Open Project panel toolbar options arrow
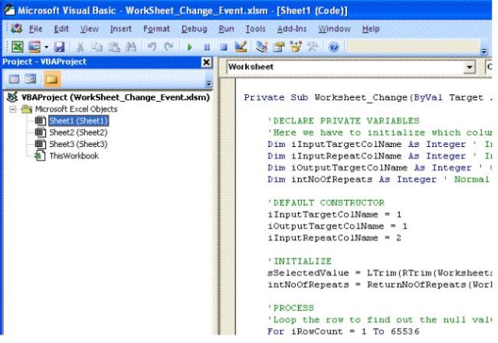The width and height of the screenshot is (498, 343). pyautogui.click(x=209, y=83)
